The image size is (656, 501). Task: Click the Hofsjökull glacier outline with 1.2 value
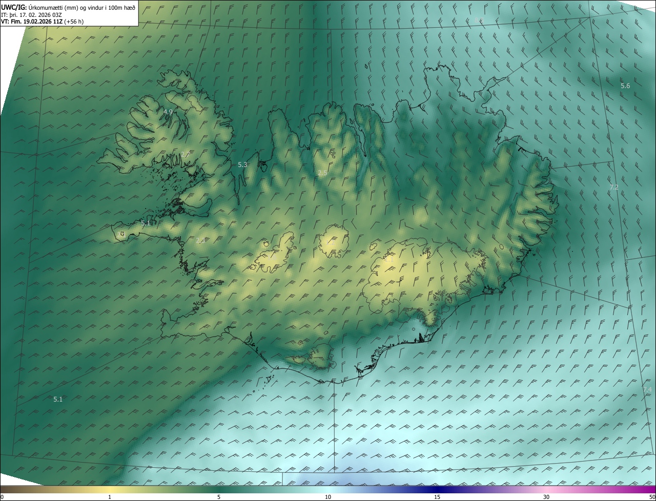(x=334, y=242)
